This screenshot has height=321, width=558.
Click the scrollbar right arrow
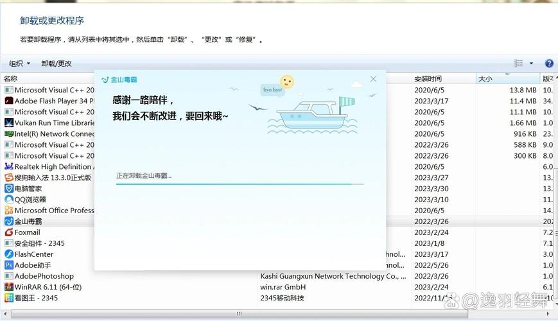point(548,314)
